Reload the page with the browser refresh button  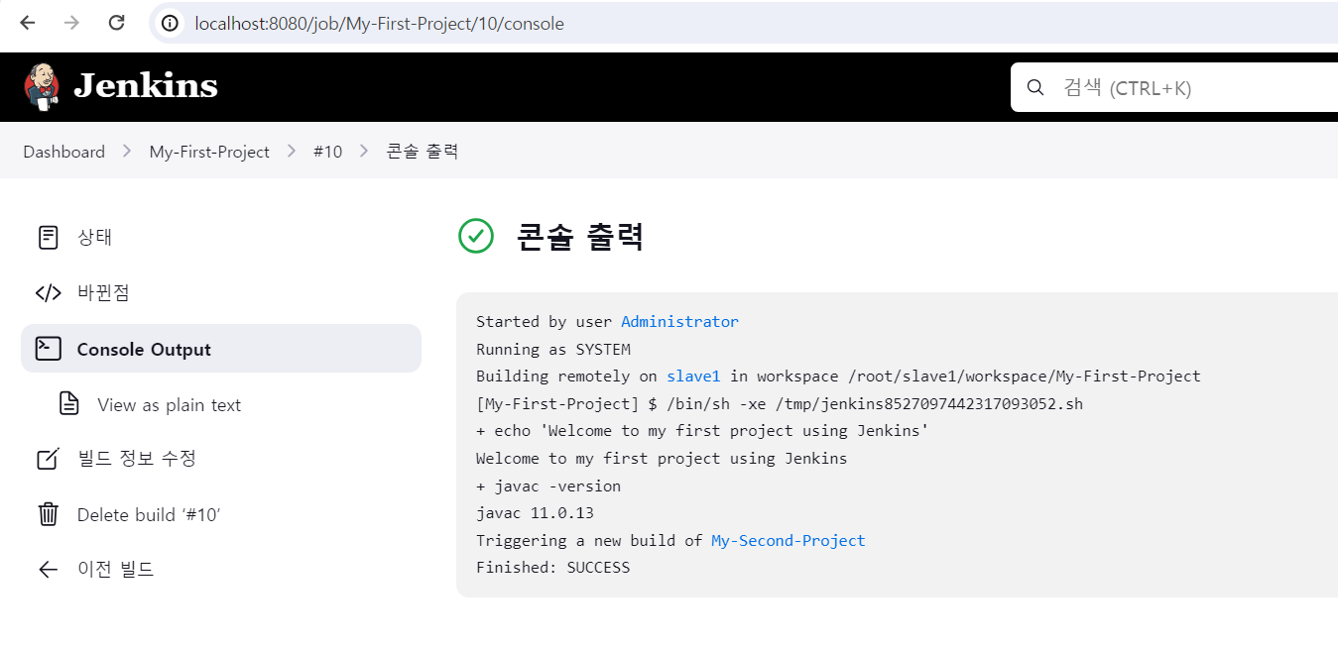point(116,23)
